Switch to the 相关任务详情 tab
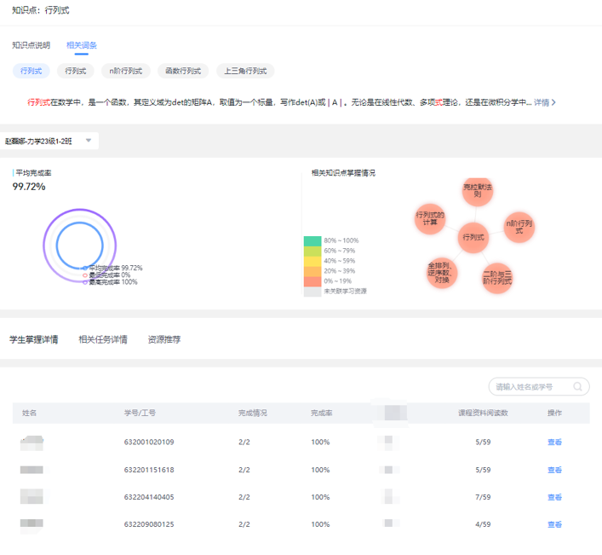This screenshot has height=555, width=602. point(103,340)
